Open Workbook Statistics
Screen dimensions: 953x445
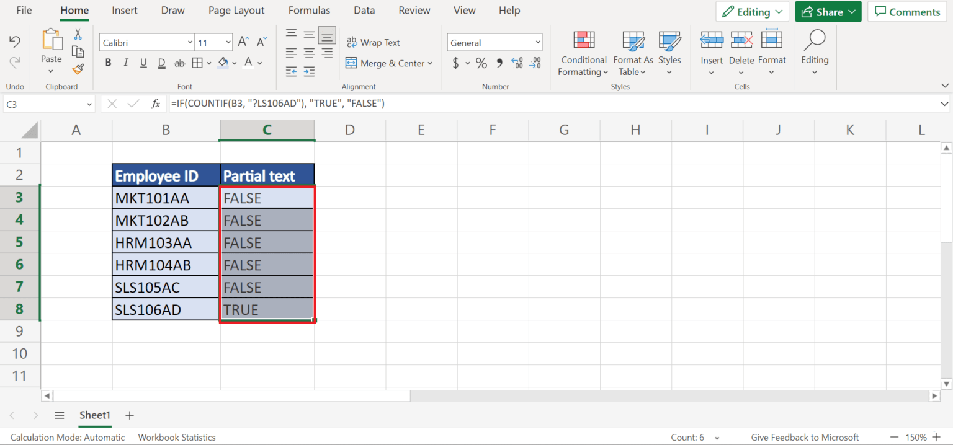click(177, 437)
